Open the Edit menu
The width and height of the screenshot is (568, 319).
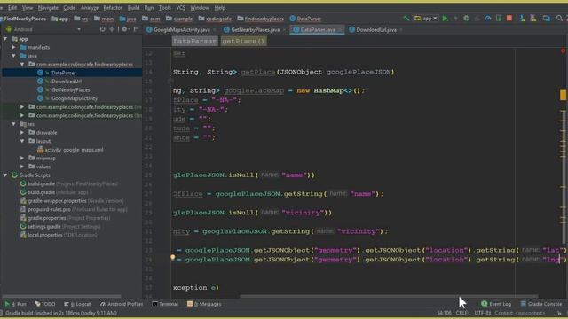tap(12, 8)
